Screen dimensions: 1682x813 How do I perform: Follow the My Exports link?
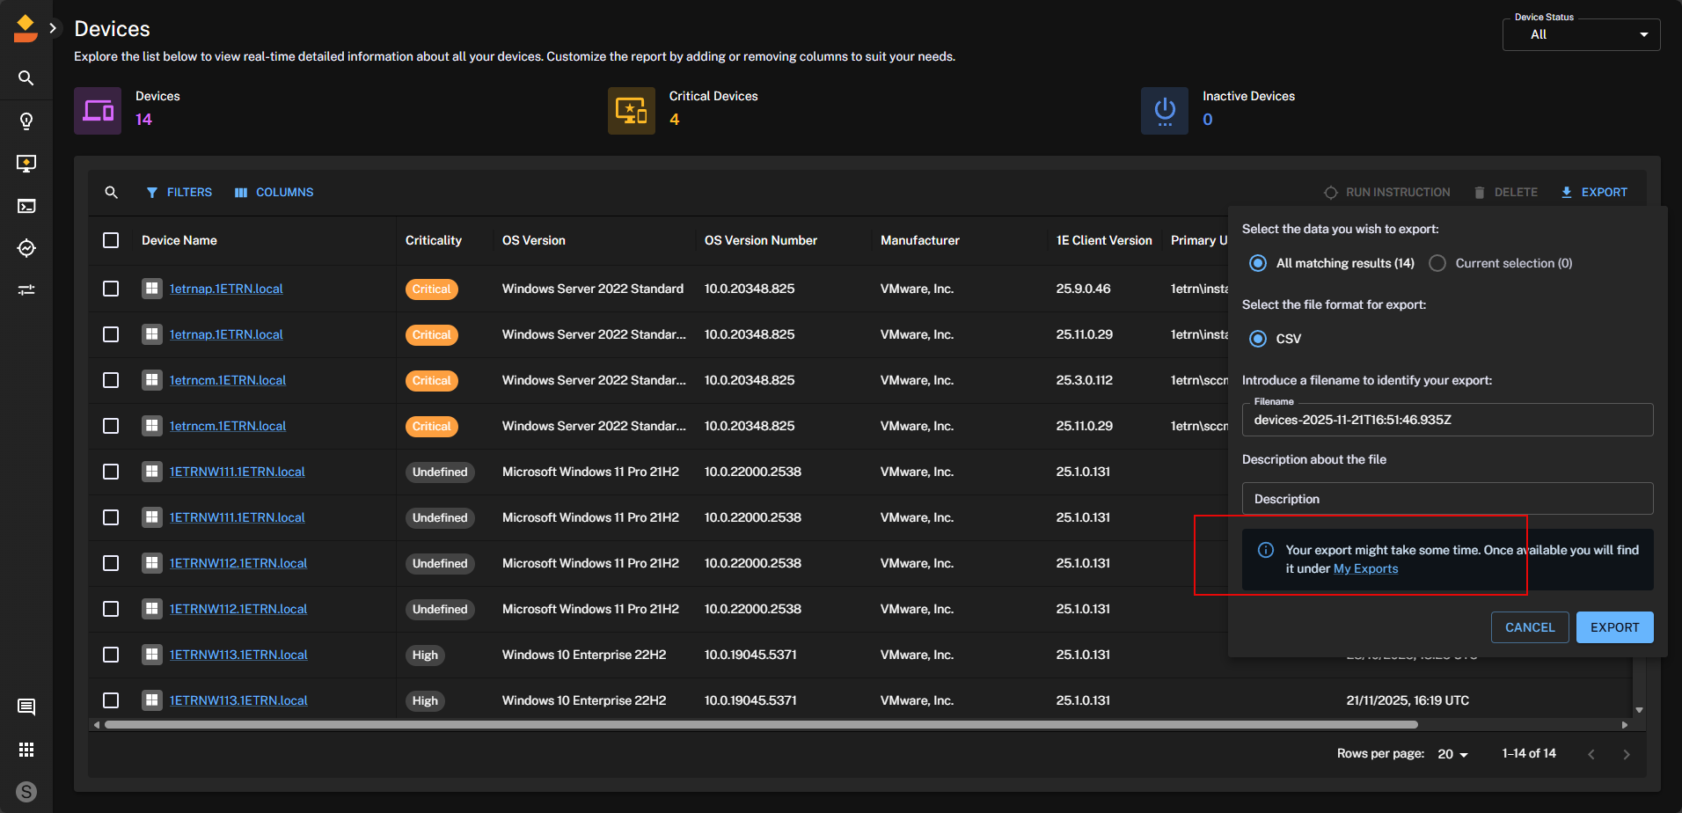[1365, 568]
